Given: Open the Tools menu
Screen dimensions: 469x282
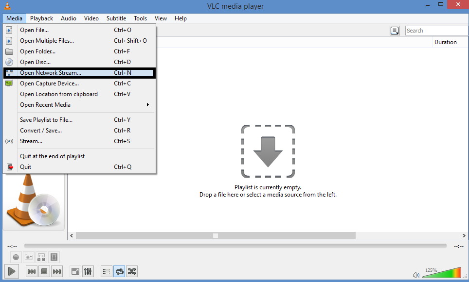Looking at the screenshot, I should pos(140,18).
